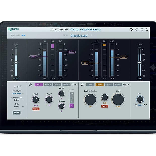The image size is (156, 156).
Task: Click the Release value 6
Action: point(62,111)
